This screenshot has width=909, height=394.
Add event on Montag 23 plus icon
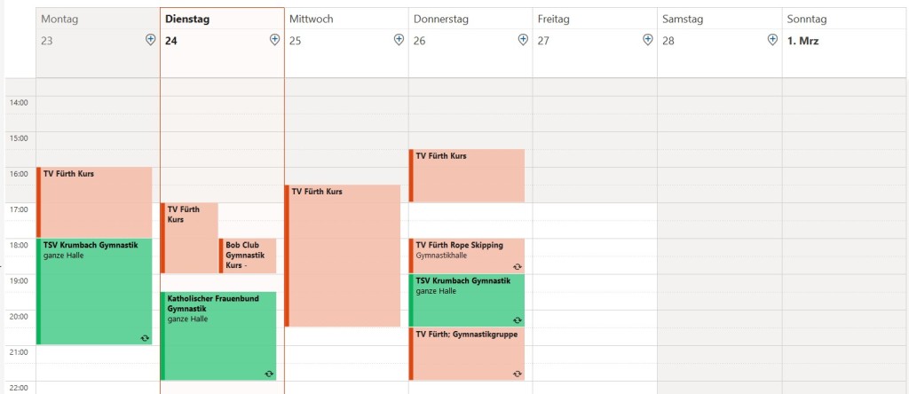[x=151, y=40]
